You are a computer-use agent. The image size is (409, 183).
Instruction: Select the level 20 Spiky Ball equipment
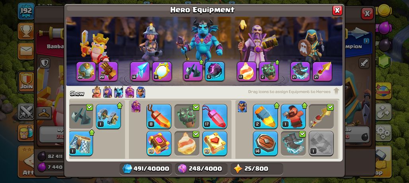(86, 71)
